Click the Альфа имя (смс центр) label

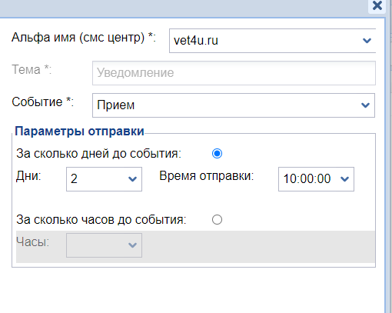pos(84,38)
